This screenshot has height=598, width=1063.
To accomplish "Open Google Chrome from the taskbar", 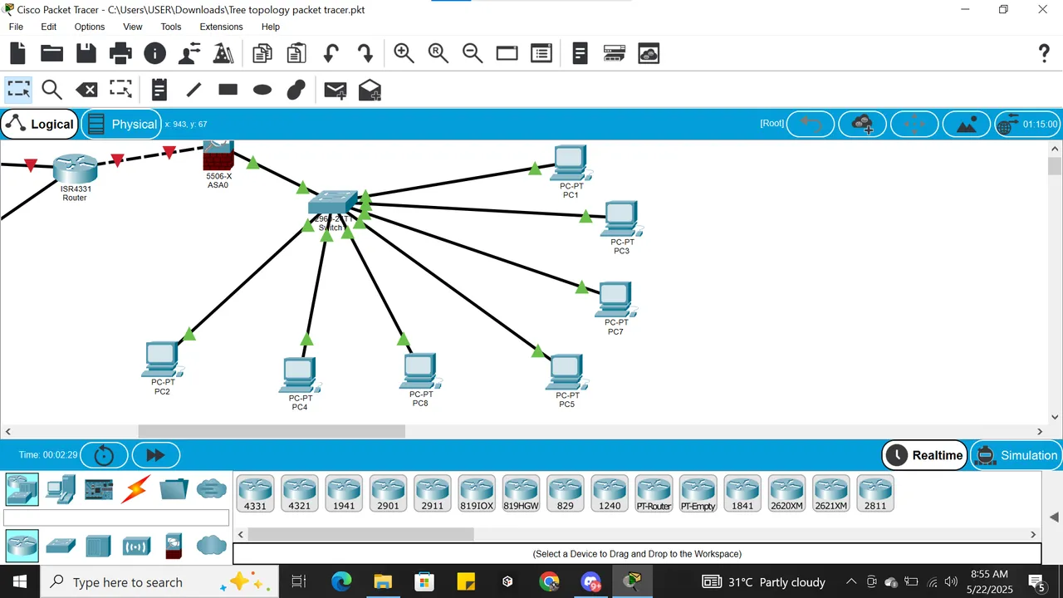I will click(549, 581).
